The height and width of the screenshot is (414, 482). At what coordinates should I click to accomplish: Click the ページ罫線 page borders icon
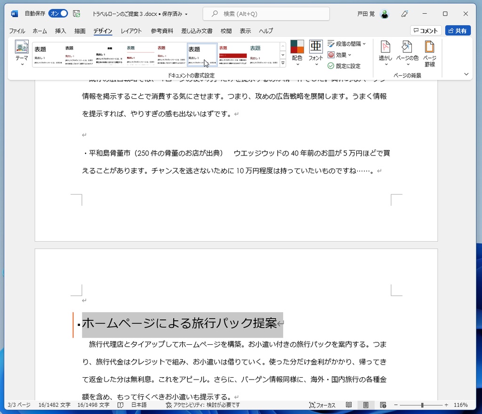point(429,54)
